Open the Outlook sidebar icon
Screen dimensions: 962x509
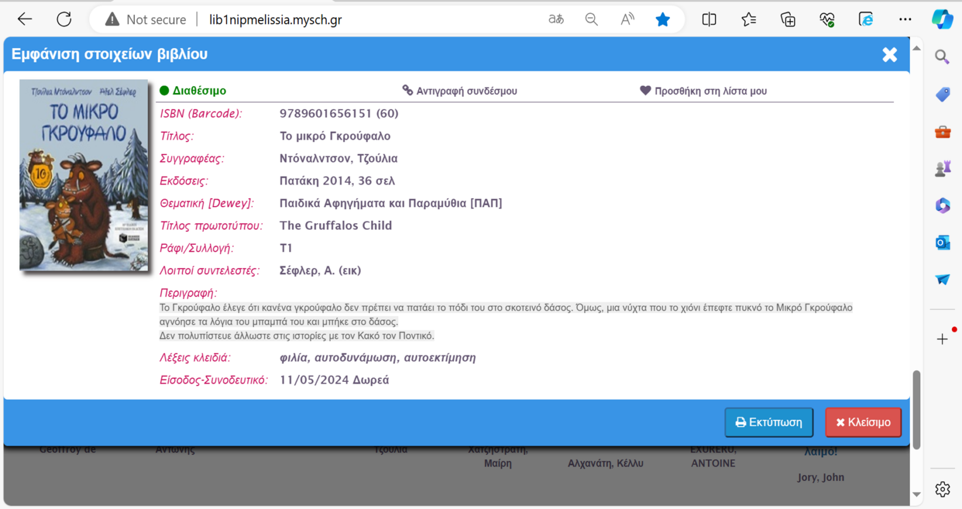943,242
